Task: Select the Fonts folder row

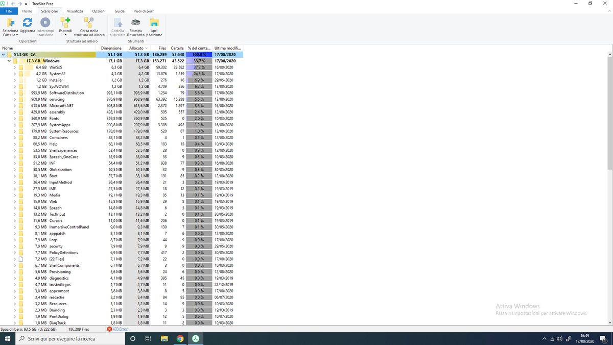Action: click(122, 119)
